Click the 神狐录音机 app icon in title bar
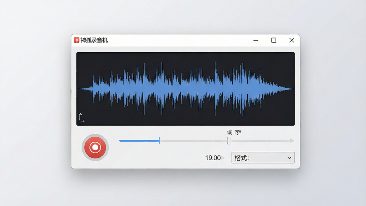This screenshot has height=206, width=366. 76,40
